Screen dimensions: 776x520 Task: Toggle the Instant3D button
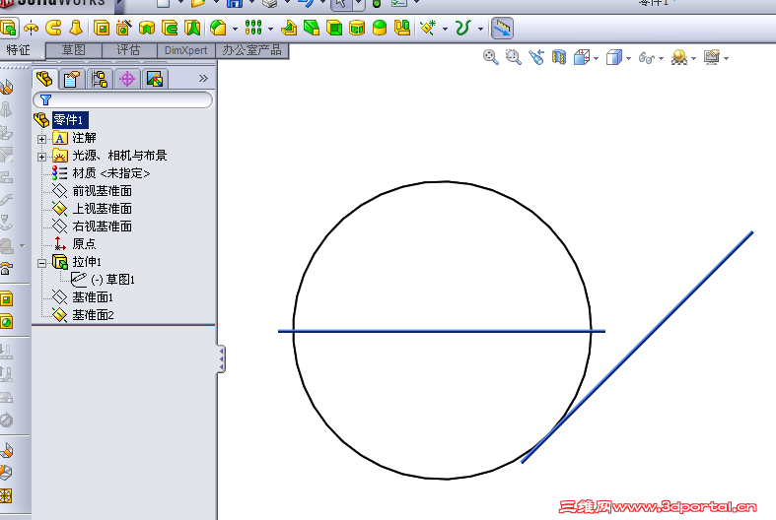[502, 29]
